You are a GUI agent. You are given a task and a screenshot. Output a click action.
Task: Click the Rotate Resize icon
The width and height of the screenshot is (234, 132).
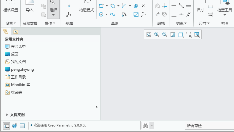(x=164, y=14)
